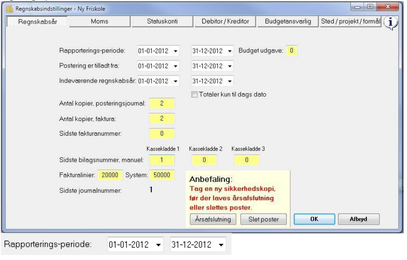Select the Debitor / Kreditor tab
407x260 pixels.
[225, 22]
